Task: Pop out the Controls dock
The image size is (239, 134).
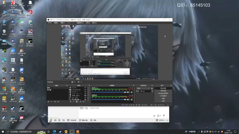Action: tap(171, 85)
